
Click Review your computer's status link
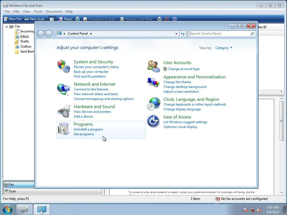click(x=96, y=67)
